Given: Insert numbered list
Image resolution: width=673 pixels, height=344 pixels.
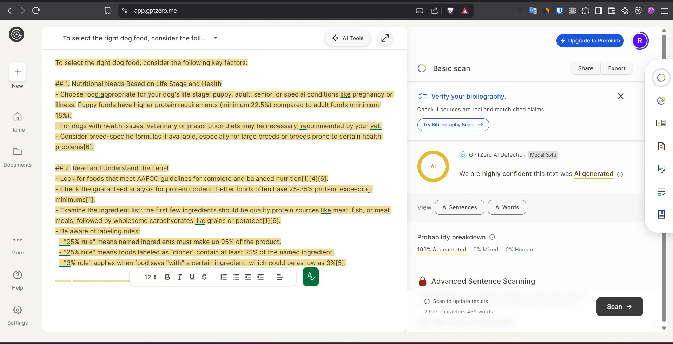Looking at the screenshot, I should tap(224, 277).
